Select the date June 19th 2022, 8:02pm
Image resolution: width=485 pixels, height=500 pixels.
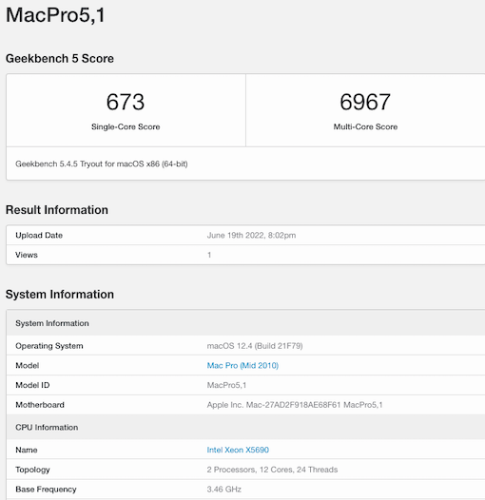tap(251, 236)
